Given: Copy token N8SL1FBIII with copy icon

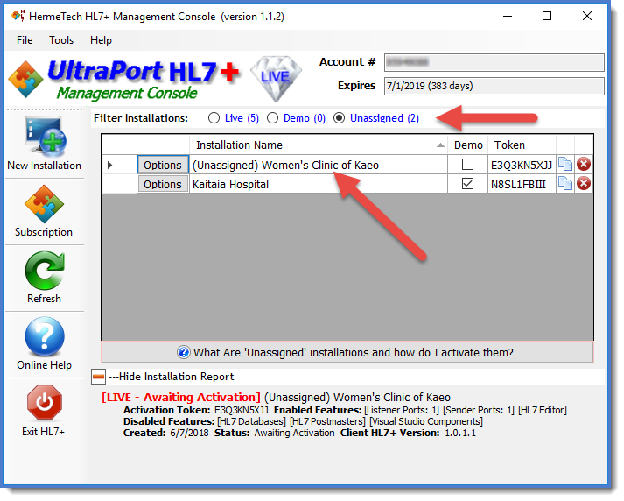Looking at the screenshot, I should 565,184.
